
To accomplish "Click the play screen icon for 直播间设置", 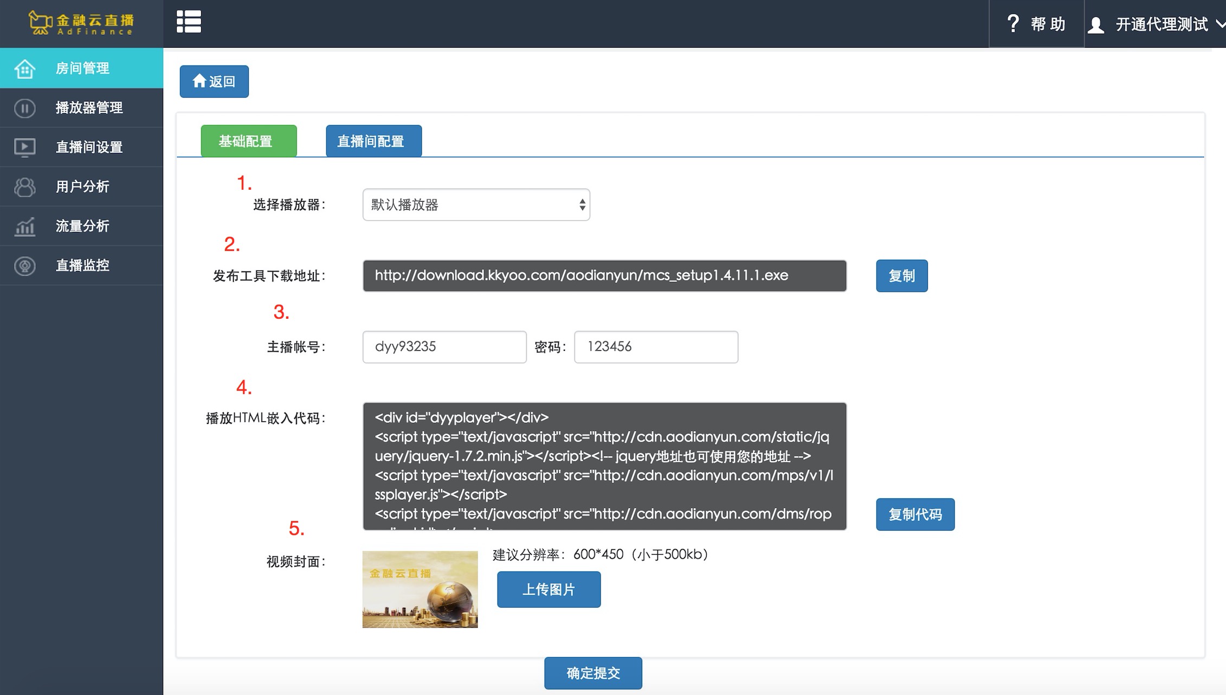I will pos(25,147).
